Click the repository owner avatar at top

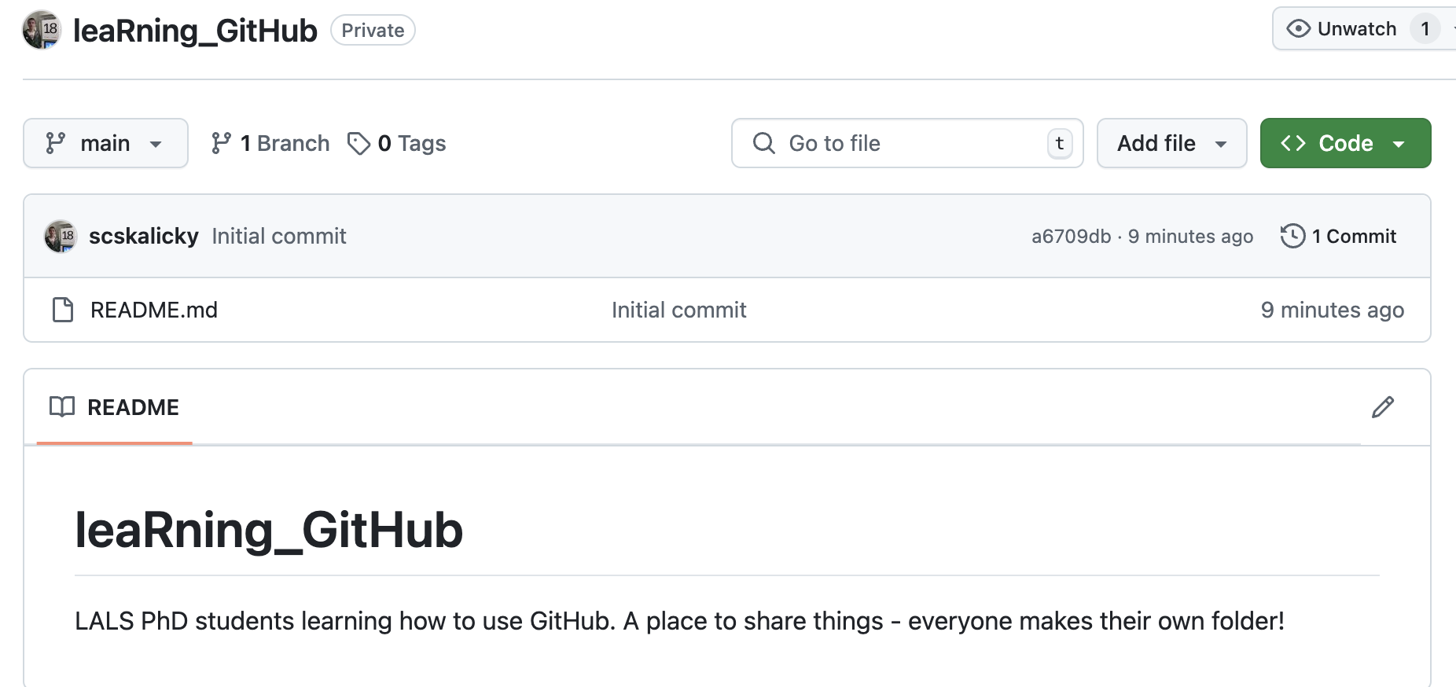pos(42,30)
